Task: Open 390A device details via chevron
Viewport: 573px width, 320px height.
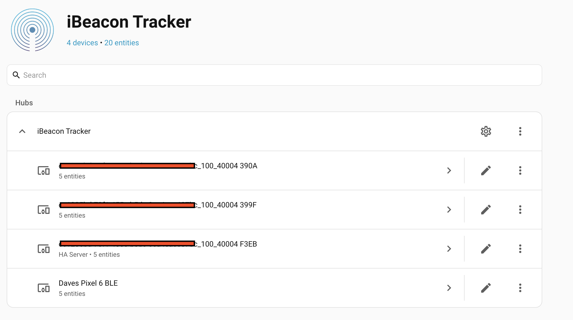Action: point(449,170)
